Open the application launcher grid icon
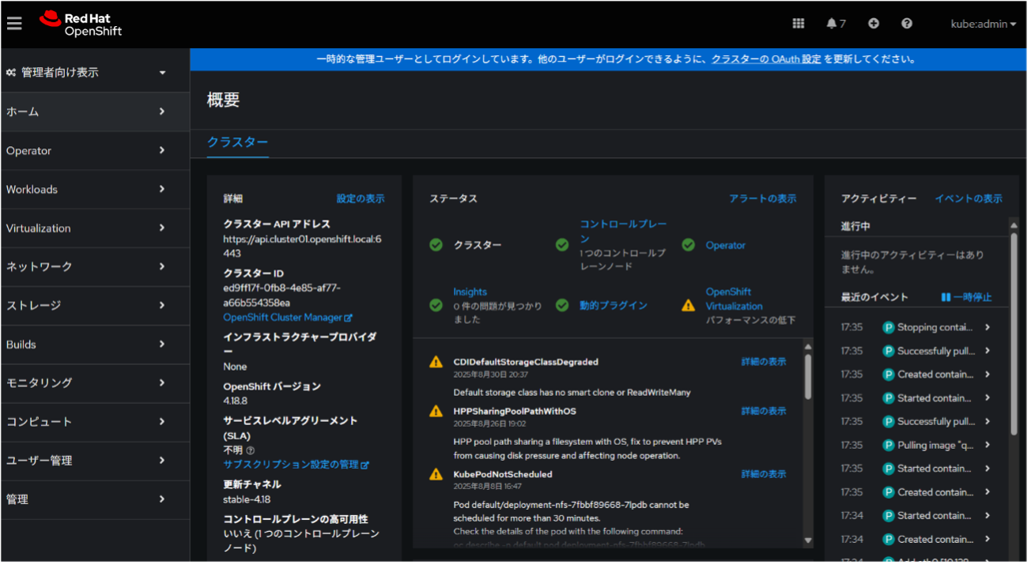Screen dimensions: 1031x565 799,23
